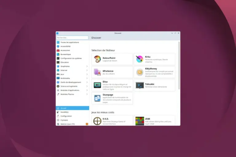Image resolution: width=236 pixels, height=157 pixels.
Task: Click the Bureautique category icon
Action: tap(58, 54)
